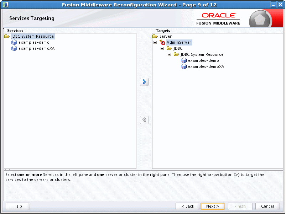Viewport: 286px width, 214px height.
Task: Click the JDBC folder icon under AdminServer
Action: coord(170,48)
